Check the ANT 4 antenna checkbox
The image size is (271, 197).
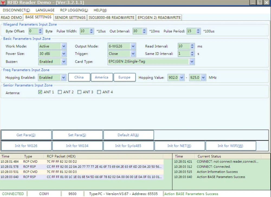tap(99, 92)
